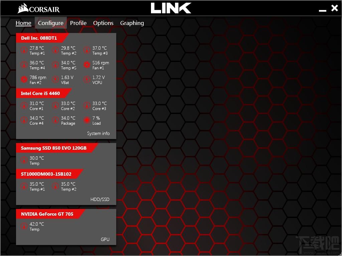Minimize the Corsair Link window
This screenshot has width=342, height=256.
tap(323, 10)
